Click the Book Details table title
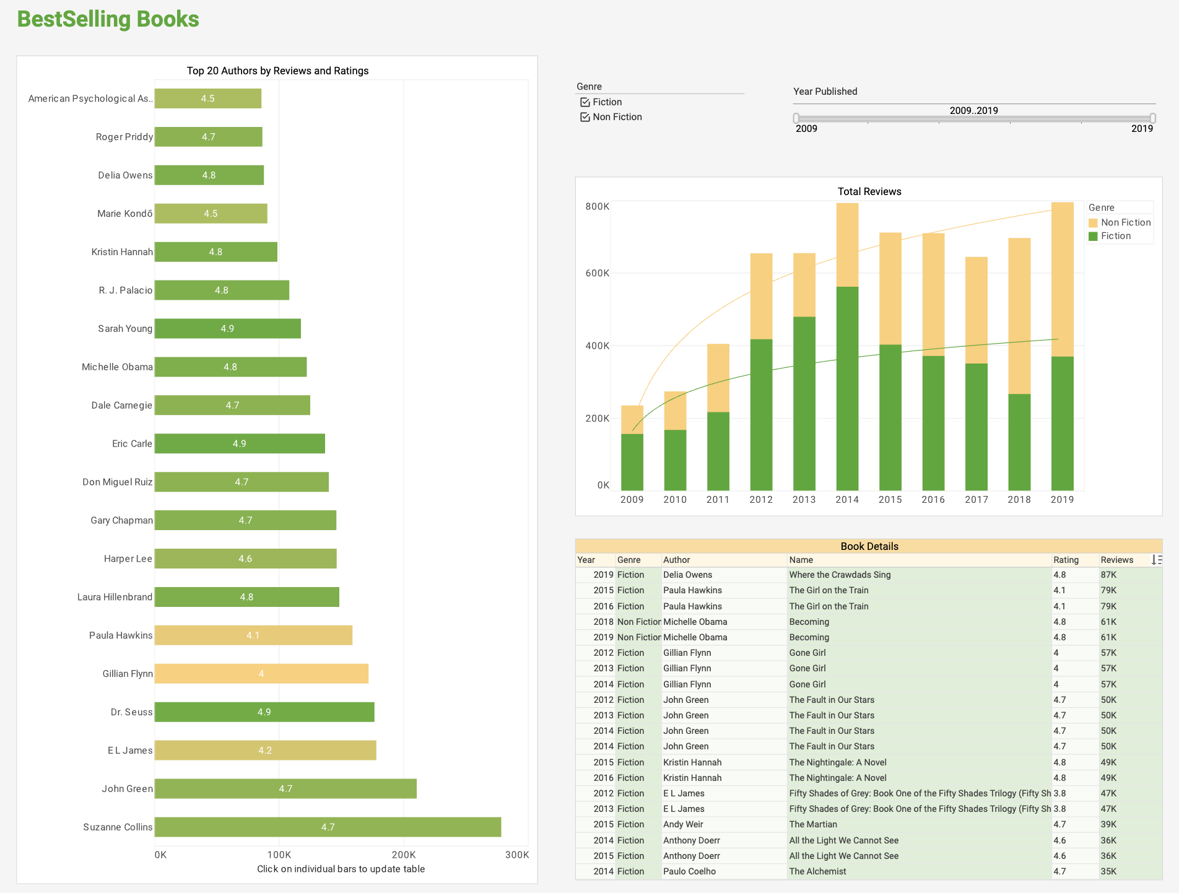1179x893 pixels. (x=869, y=546)
